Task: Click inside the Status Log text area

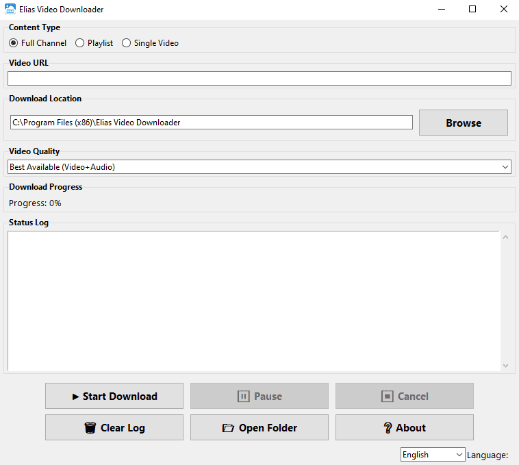Action: pyautogui.click(x=253, y=301)
